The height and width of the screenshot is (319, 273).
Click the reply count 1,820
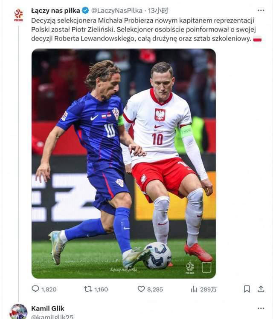click(49, 289)
